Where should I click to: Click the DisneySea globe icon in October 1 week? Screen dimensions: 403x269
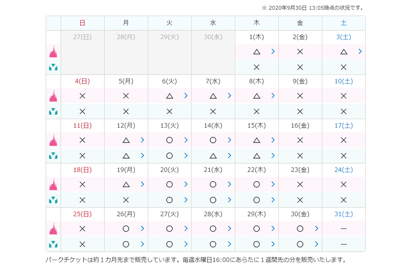(x=53, y=67)
